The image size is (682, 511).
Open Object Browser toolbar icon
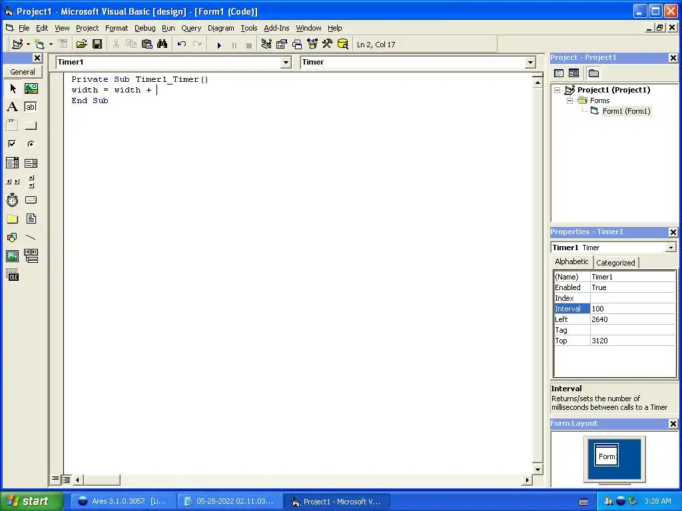(x=312, y=44)
